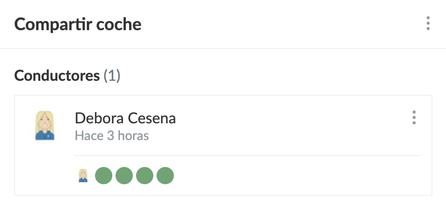446x209 pixels.
Task: Click the empty space below the driver card
Action: coord(224,203)
